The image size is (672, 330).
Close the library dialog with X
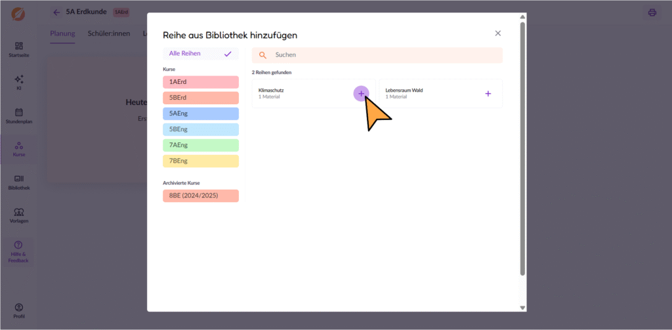coord(497,33)
